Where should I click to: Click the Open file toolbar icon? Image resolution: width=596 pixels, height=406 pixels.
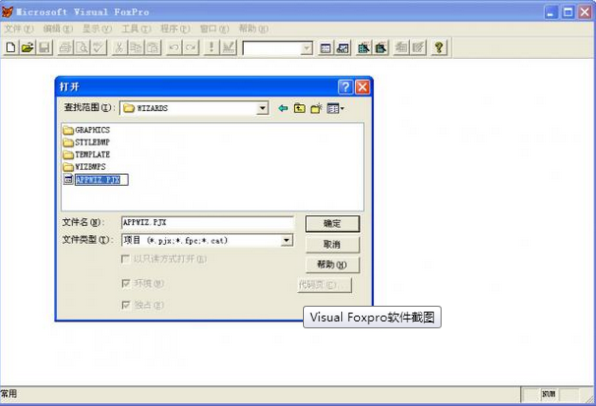point(28,48)
